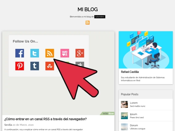Open the MI BLOG title heading
The width and height of the screenshot is (175, 131).
(87, 9)
